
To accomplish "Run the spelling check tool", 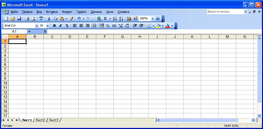I will (x=41, y=19).
